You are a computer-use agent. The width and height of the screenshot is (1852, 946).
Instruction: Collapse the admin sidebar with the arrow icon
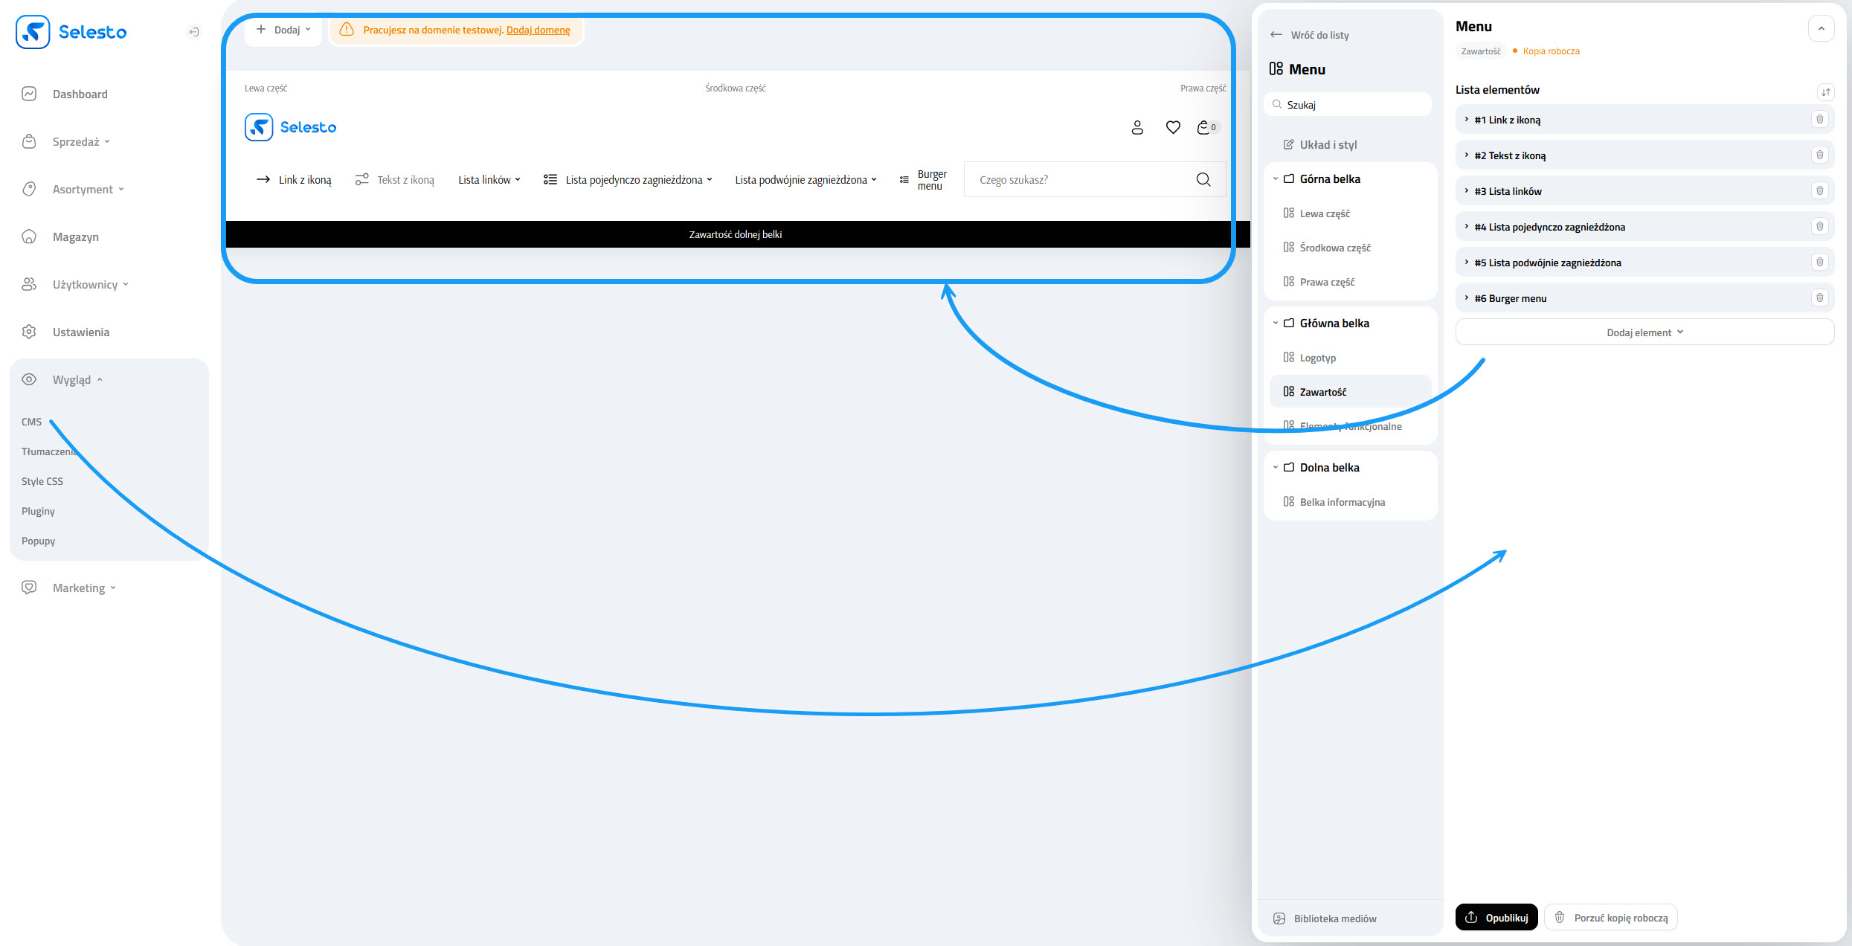(194, 32)
